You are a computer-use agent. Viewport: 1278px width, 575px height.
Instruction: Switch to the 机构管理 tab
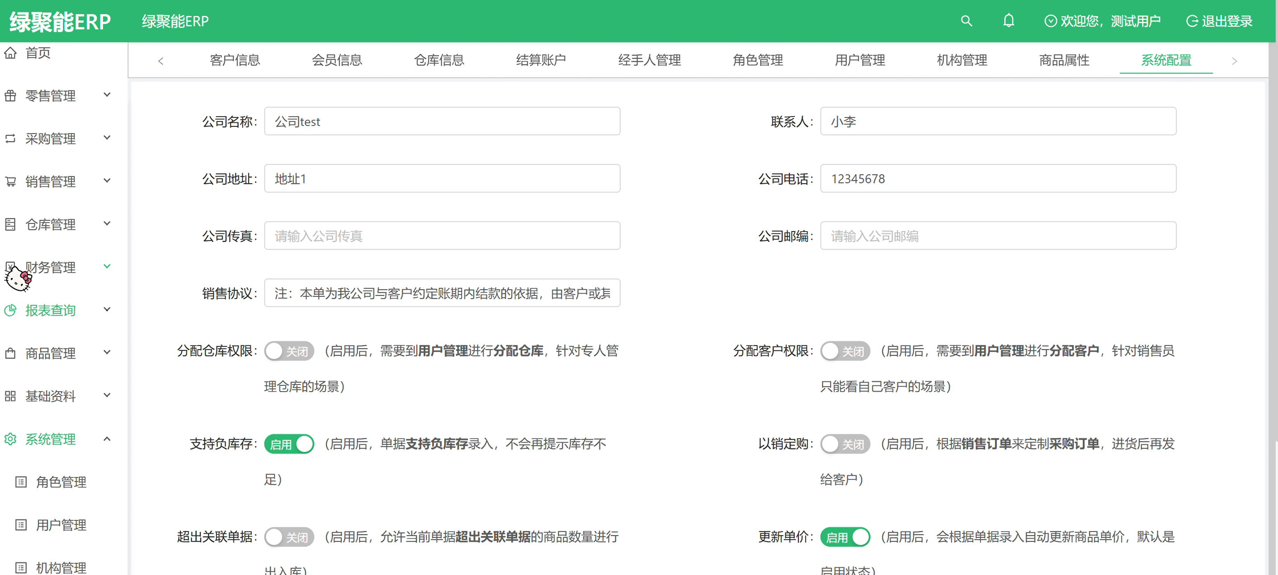coord(962,60)
